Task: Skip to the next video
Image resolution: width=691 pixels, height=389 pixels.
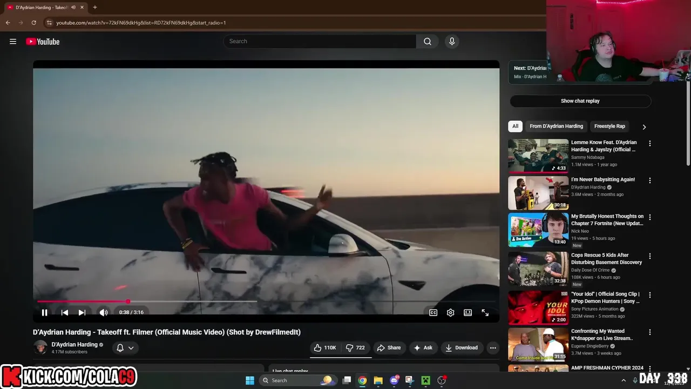Action: tap(82, 312)
